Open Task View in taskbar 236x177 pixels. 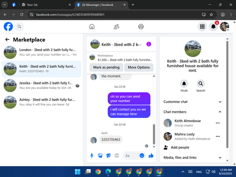click(x=88, y=172)
